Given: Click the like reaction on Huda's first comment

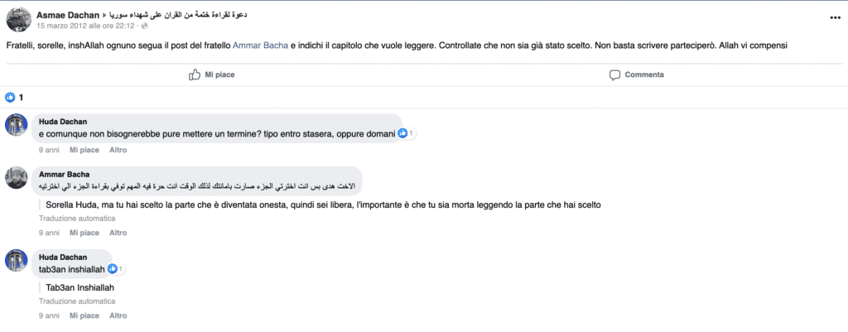Looking at the screenshot, I should (406, 133).
